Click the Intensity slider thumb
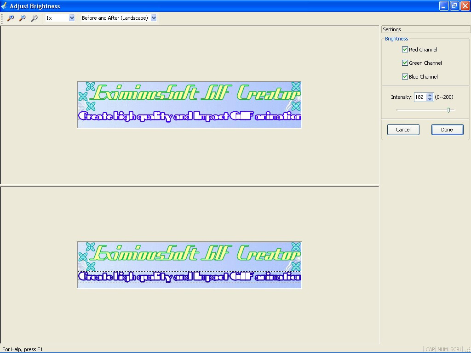The width and height of the screenshot is (471, 353). click(x=448, y=110)
